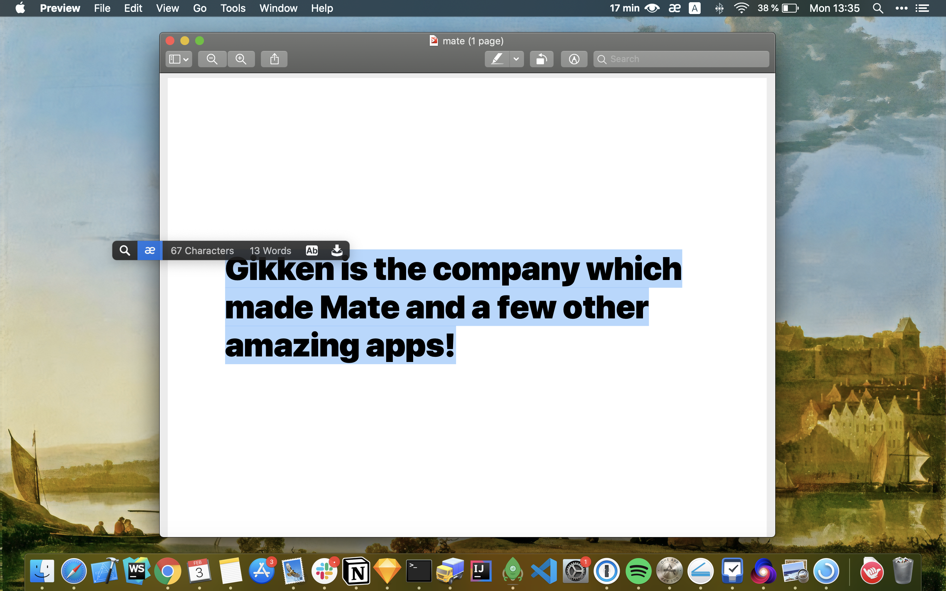
Task: Open System Preferences from the Dock
Action: point(575,571)
